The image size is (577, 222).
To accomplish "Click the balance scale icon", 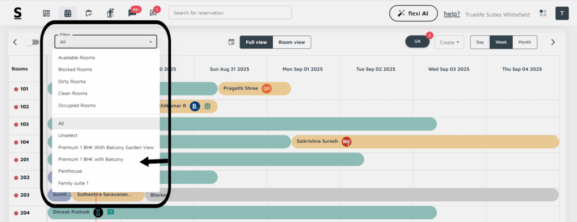I will point(208,106).
